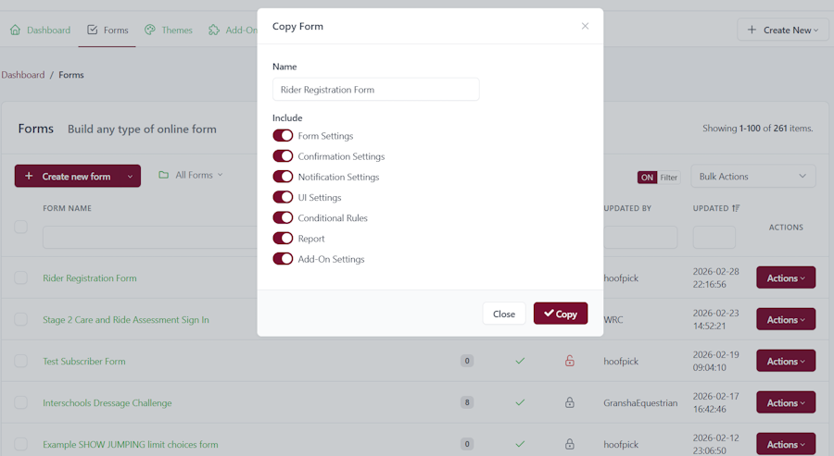Close the Copy Form dialog with X icon
The image size is (834, 456).
[x=585, y=26]
